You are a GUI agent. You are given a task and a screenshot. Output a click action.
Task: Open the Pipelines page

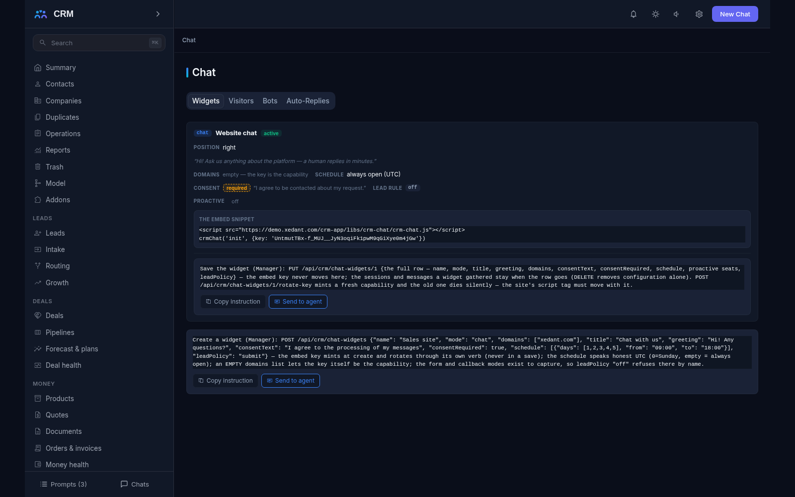(99, 332)
